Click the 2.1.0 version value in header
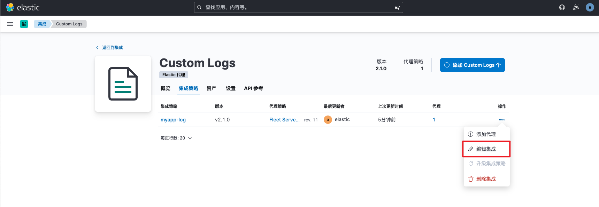This screenshot has height=207, width=599. click(x=381, y=69)
